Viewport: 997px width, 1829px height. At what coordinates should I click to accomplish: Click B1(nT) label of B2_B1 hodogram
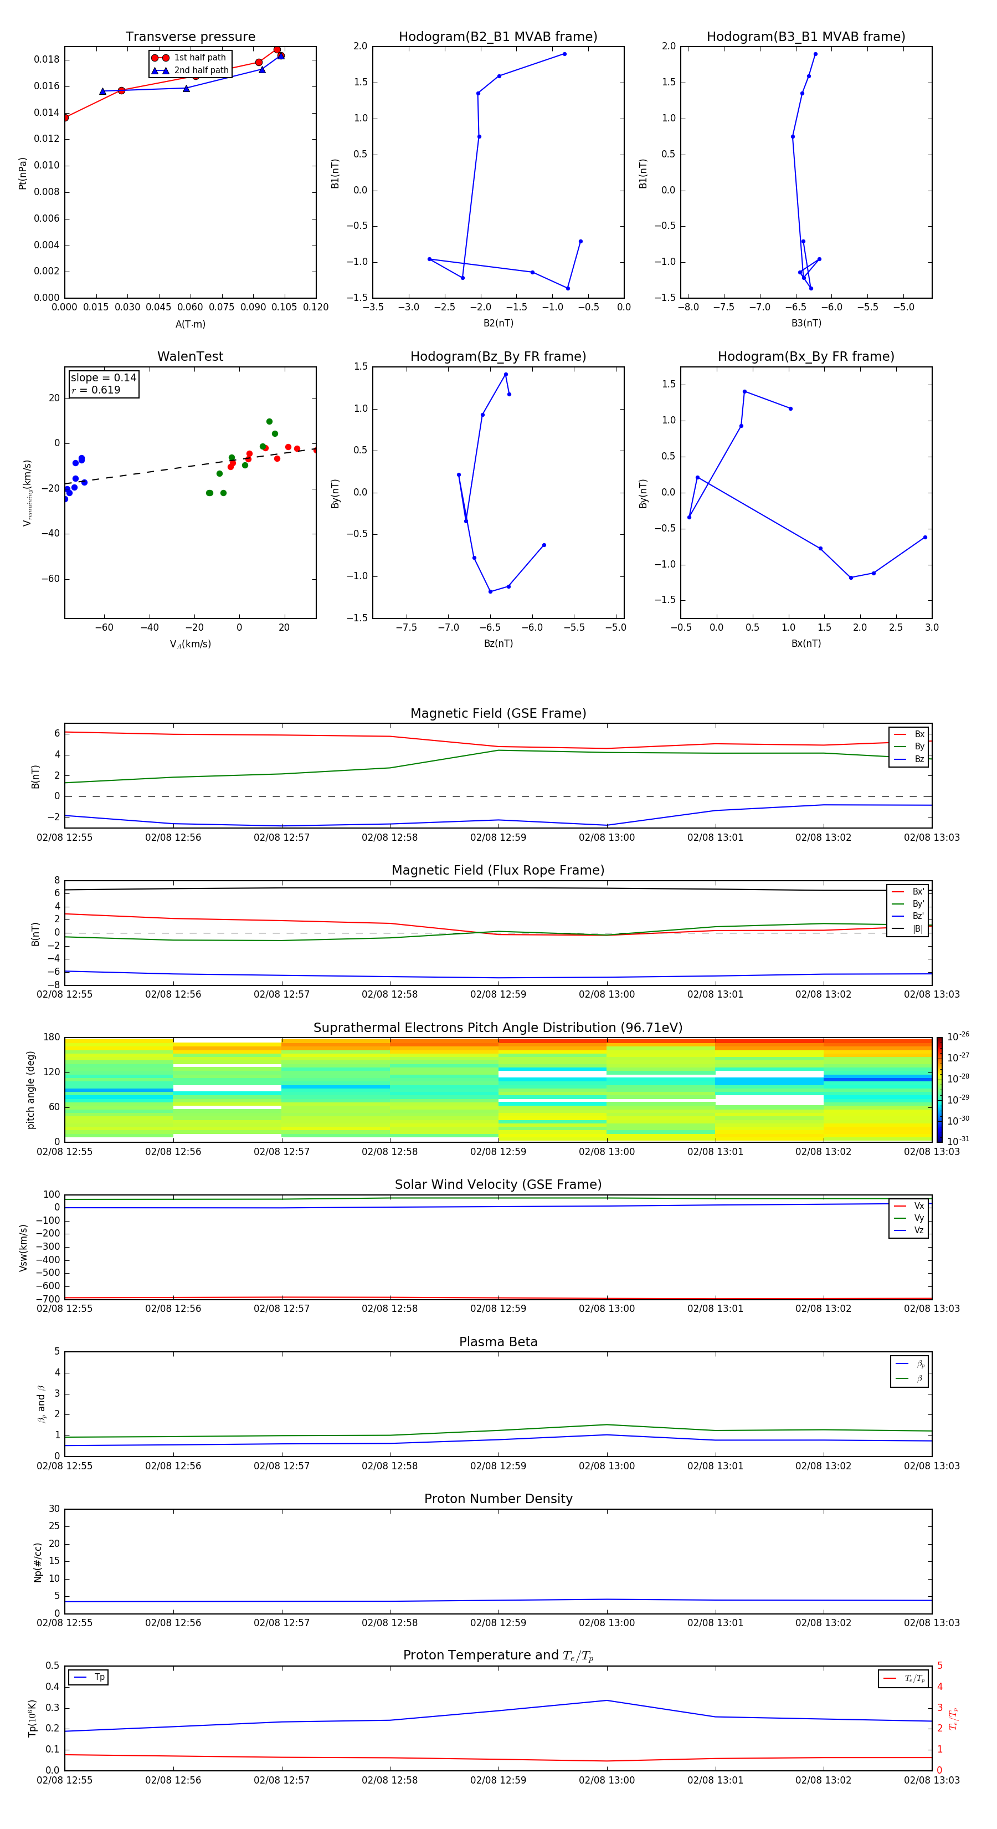coord(335,173)
